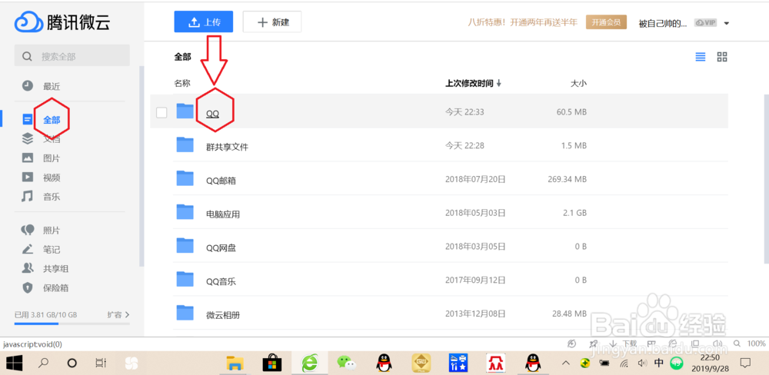Click the 电脑应用 folder icon

[185, 212]
